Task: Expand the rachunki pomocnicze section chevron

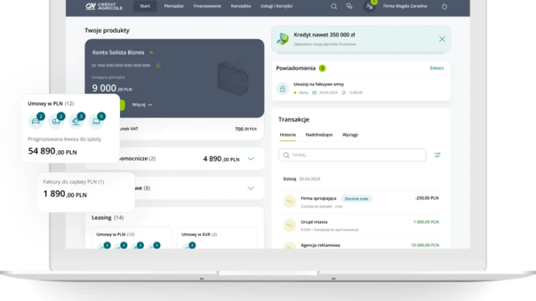Action: click(x=251, y=159)
